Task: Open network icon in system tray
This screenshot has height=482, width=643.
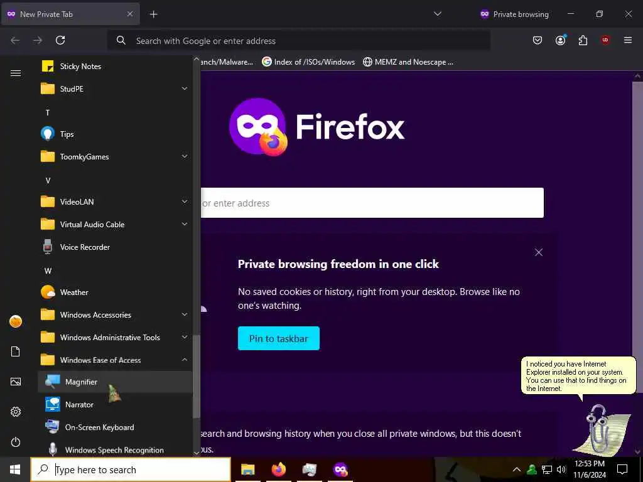Action: [x=547, y=469]
